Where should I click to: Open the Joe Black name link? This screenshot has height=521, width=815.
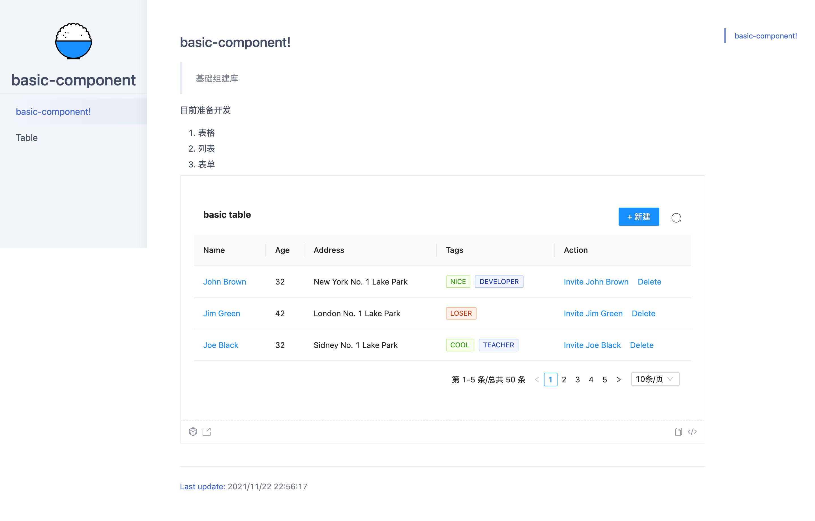tap(220, 345)
